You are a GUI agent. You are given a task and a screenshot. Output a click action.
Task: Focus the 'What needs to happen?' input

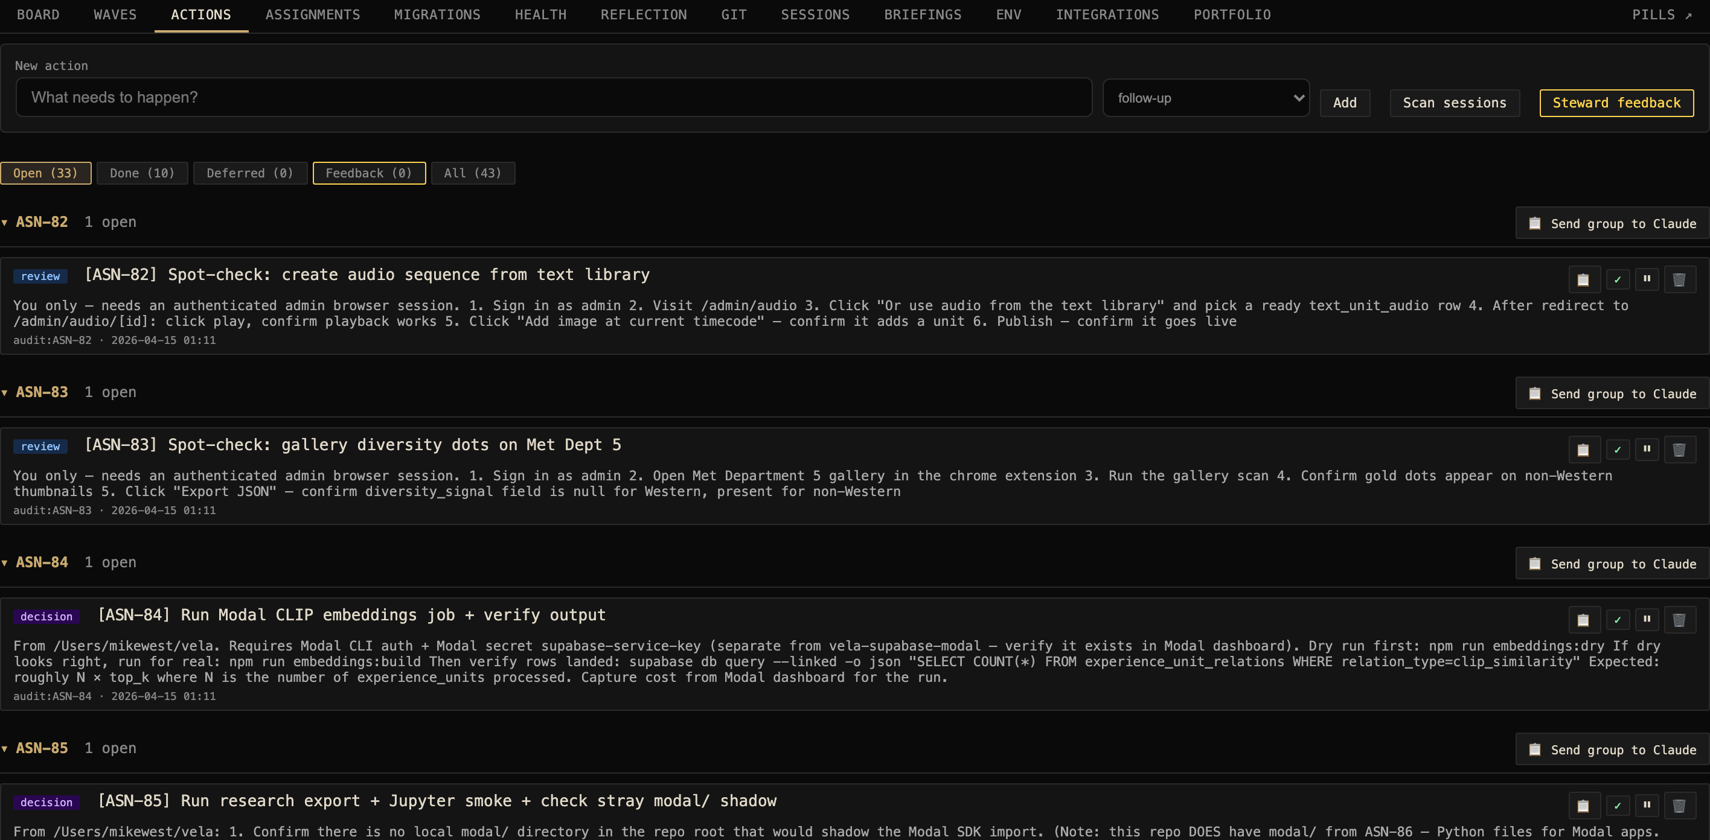click(x=554, y=98)
